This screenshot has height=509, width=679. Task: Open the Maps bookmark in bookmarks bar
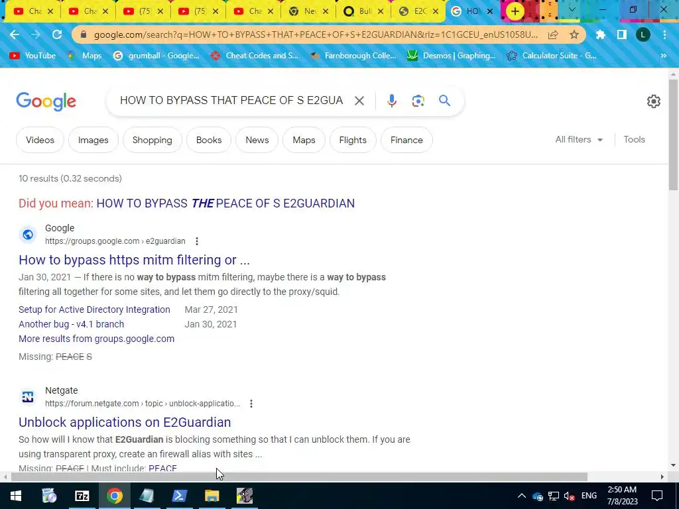(85, 56)
